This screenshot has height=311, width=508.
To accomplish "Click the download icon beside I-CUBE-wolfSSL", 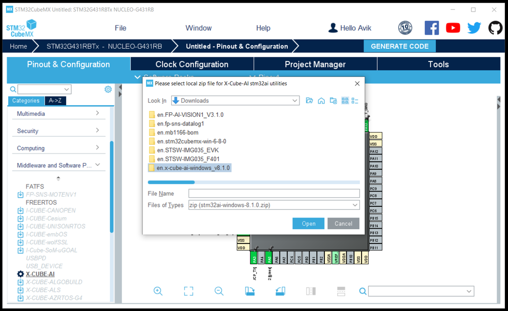I will 20,242.
